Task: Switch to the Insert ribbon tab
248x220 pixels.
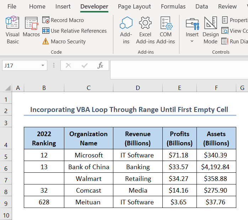Action: pyautogui.click(x=63, y=6)
